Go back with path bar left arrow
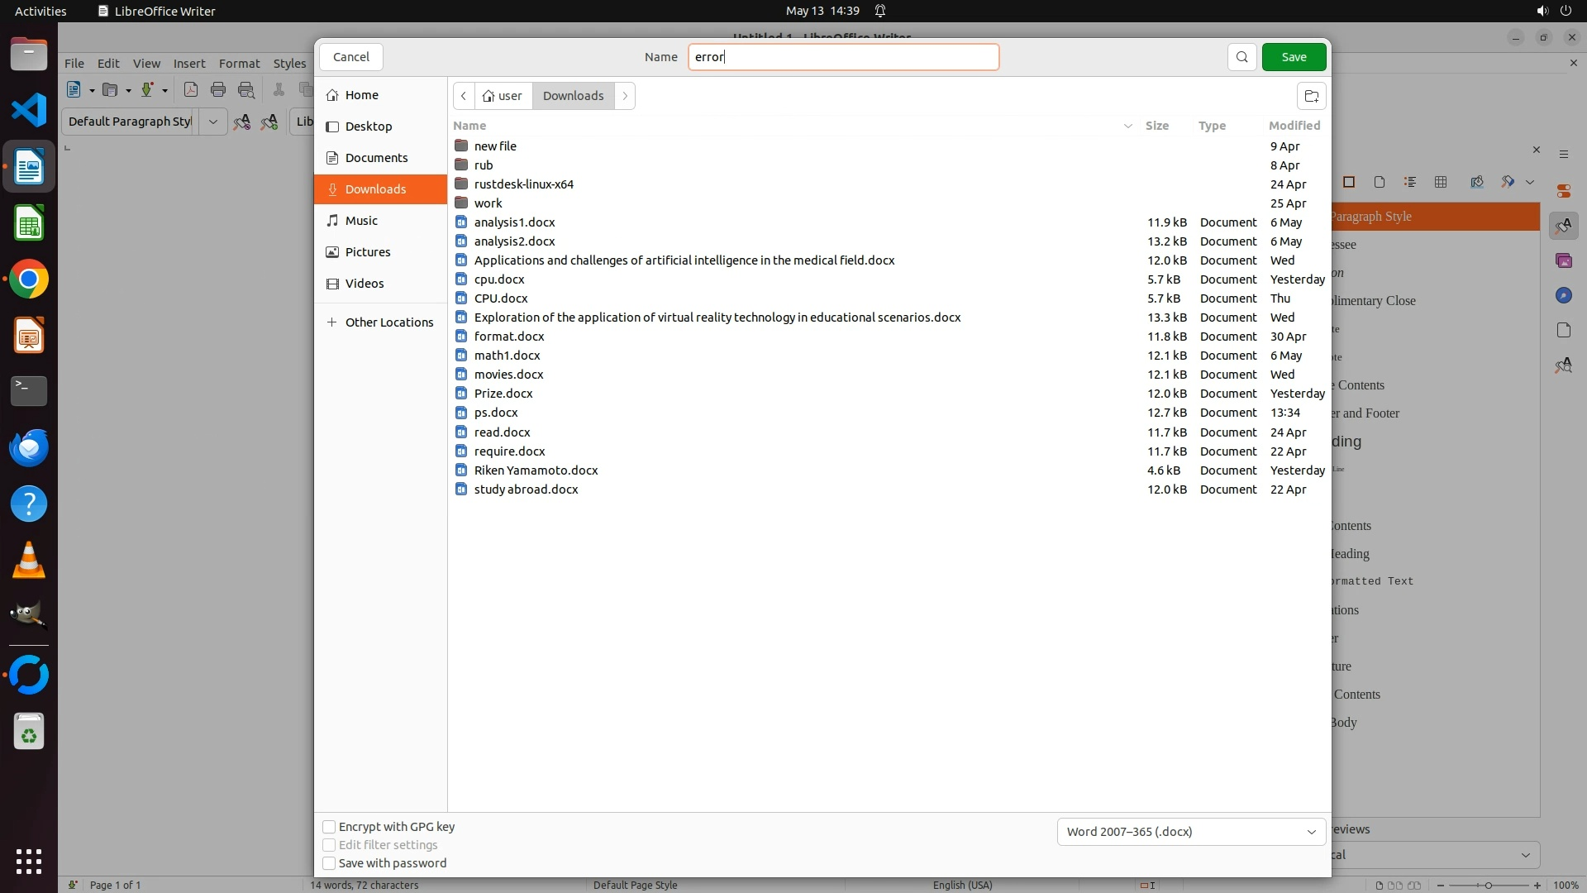The width and height of the screenshot is (1587, 893). tap(464, 96)
